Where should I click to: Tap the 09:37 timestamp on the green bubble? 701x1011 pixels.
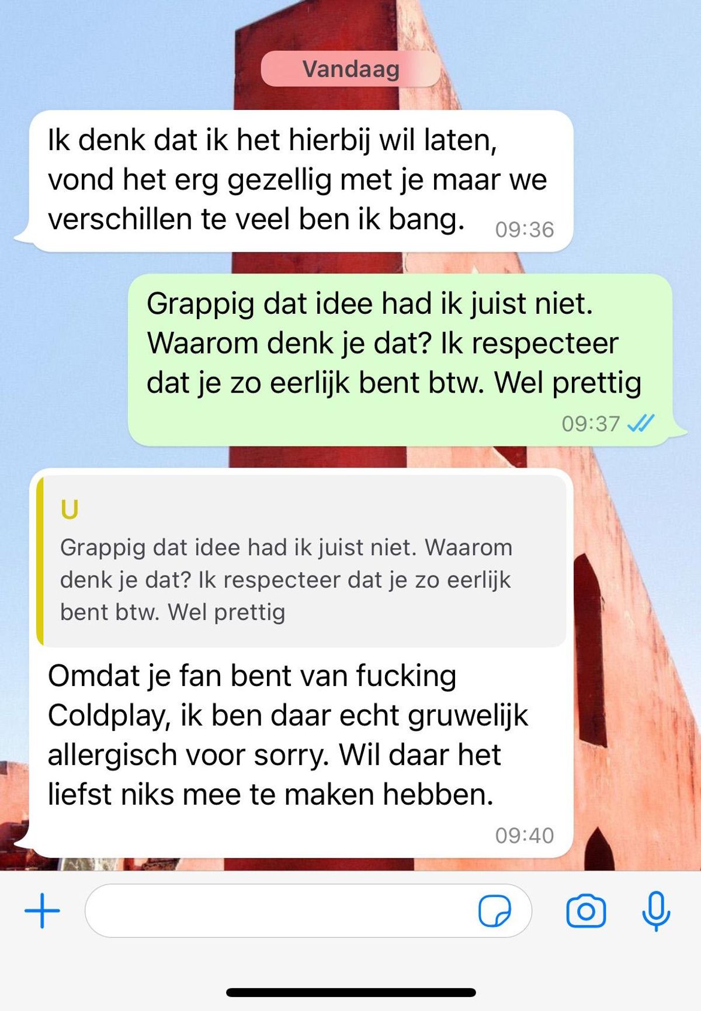coord(591,424)
